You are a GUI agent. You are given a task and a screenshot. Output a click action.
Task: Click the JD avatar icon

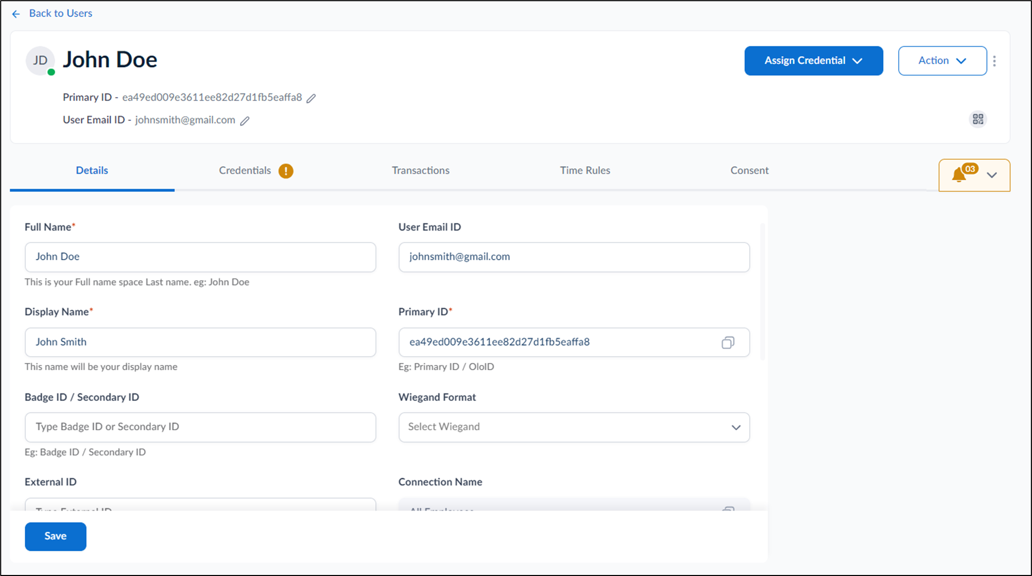(40, 61)
